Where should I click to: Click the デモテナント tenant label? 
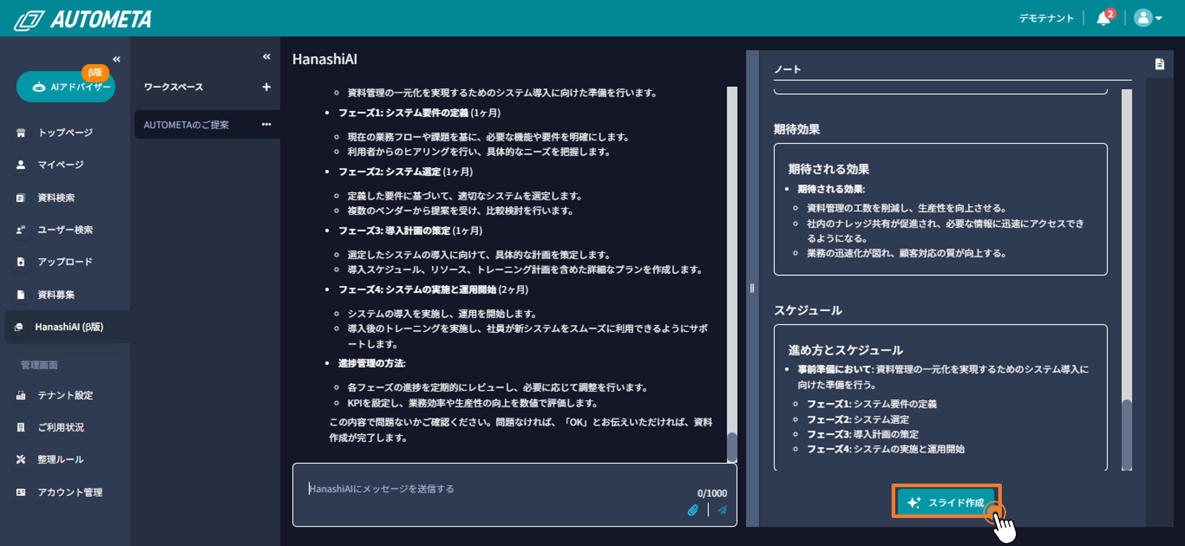pos(1046,18)
